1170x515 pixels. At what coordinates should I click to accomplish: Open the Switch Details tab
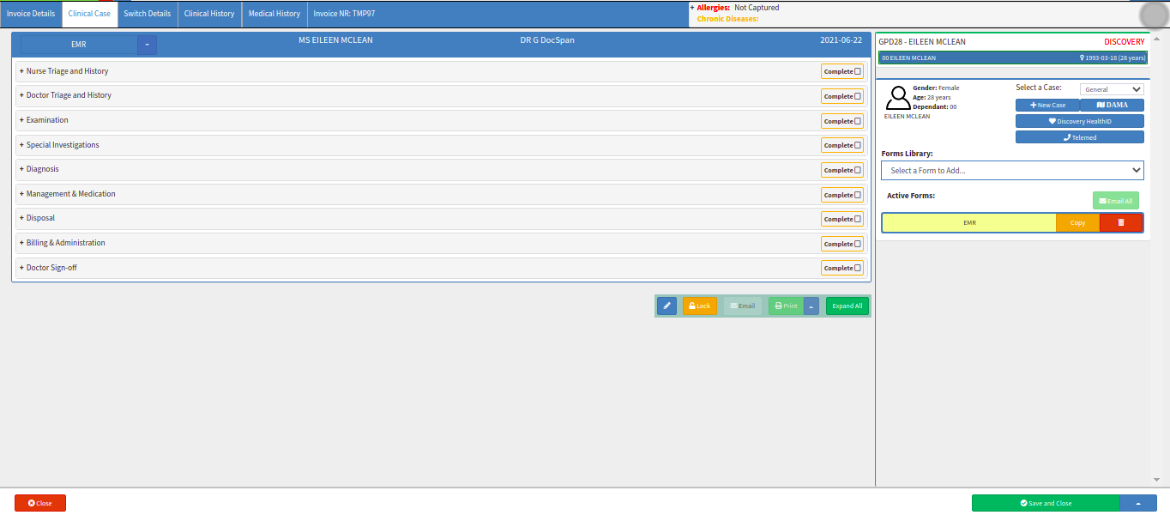[148, 14]
